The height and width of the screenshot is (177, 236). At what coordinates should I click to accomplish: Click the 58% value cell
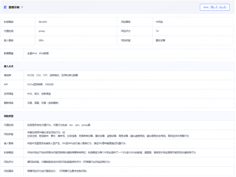pos(76,41)
